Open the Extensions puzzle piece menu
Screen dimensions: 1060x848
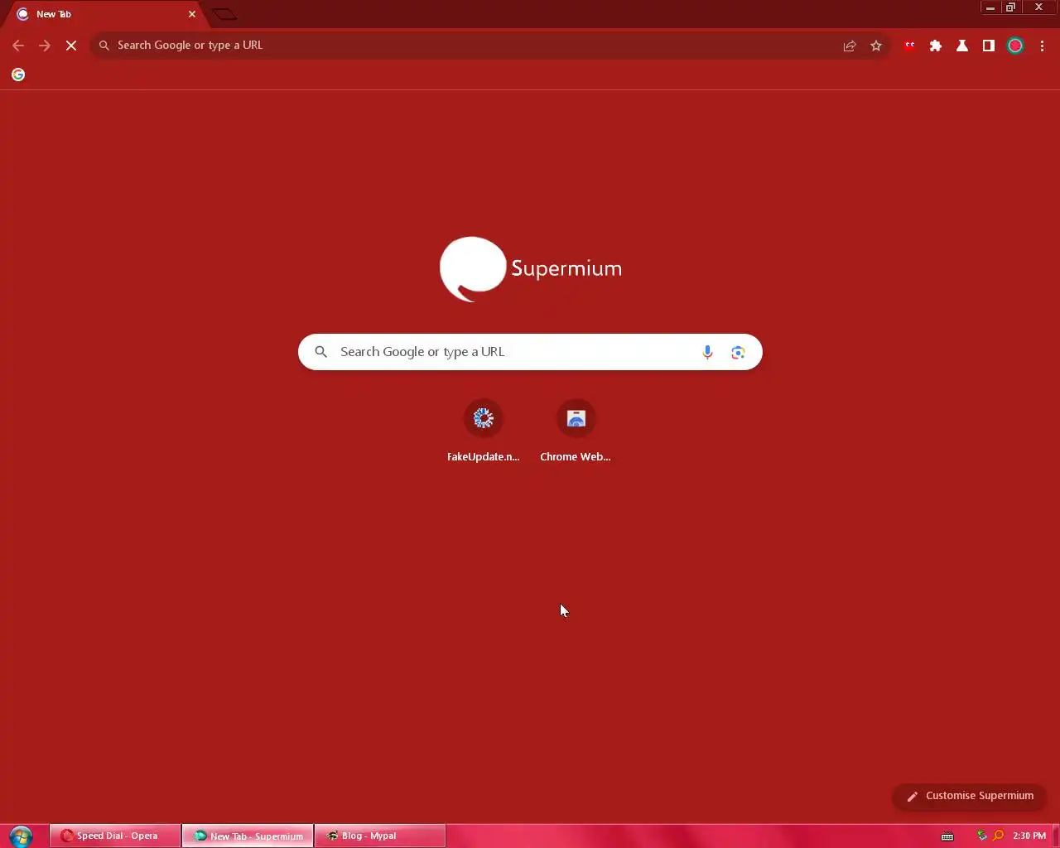click(x=936, y=46)
